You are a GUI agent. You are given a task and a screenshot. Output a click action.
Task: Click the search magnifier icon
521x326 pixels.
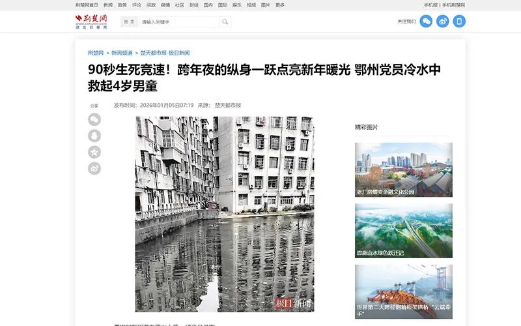[x=225, y=22]
